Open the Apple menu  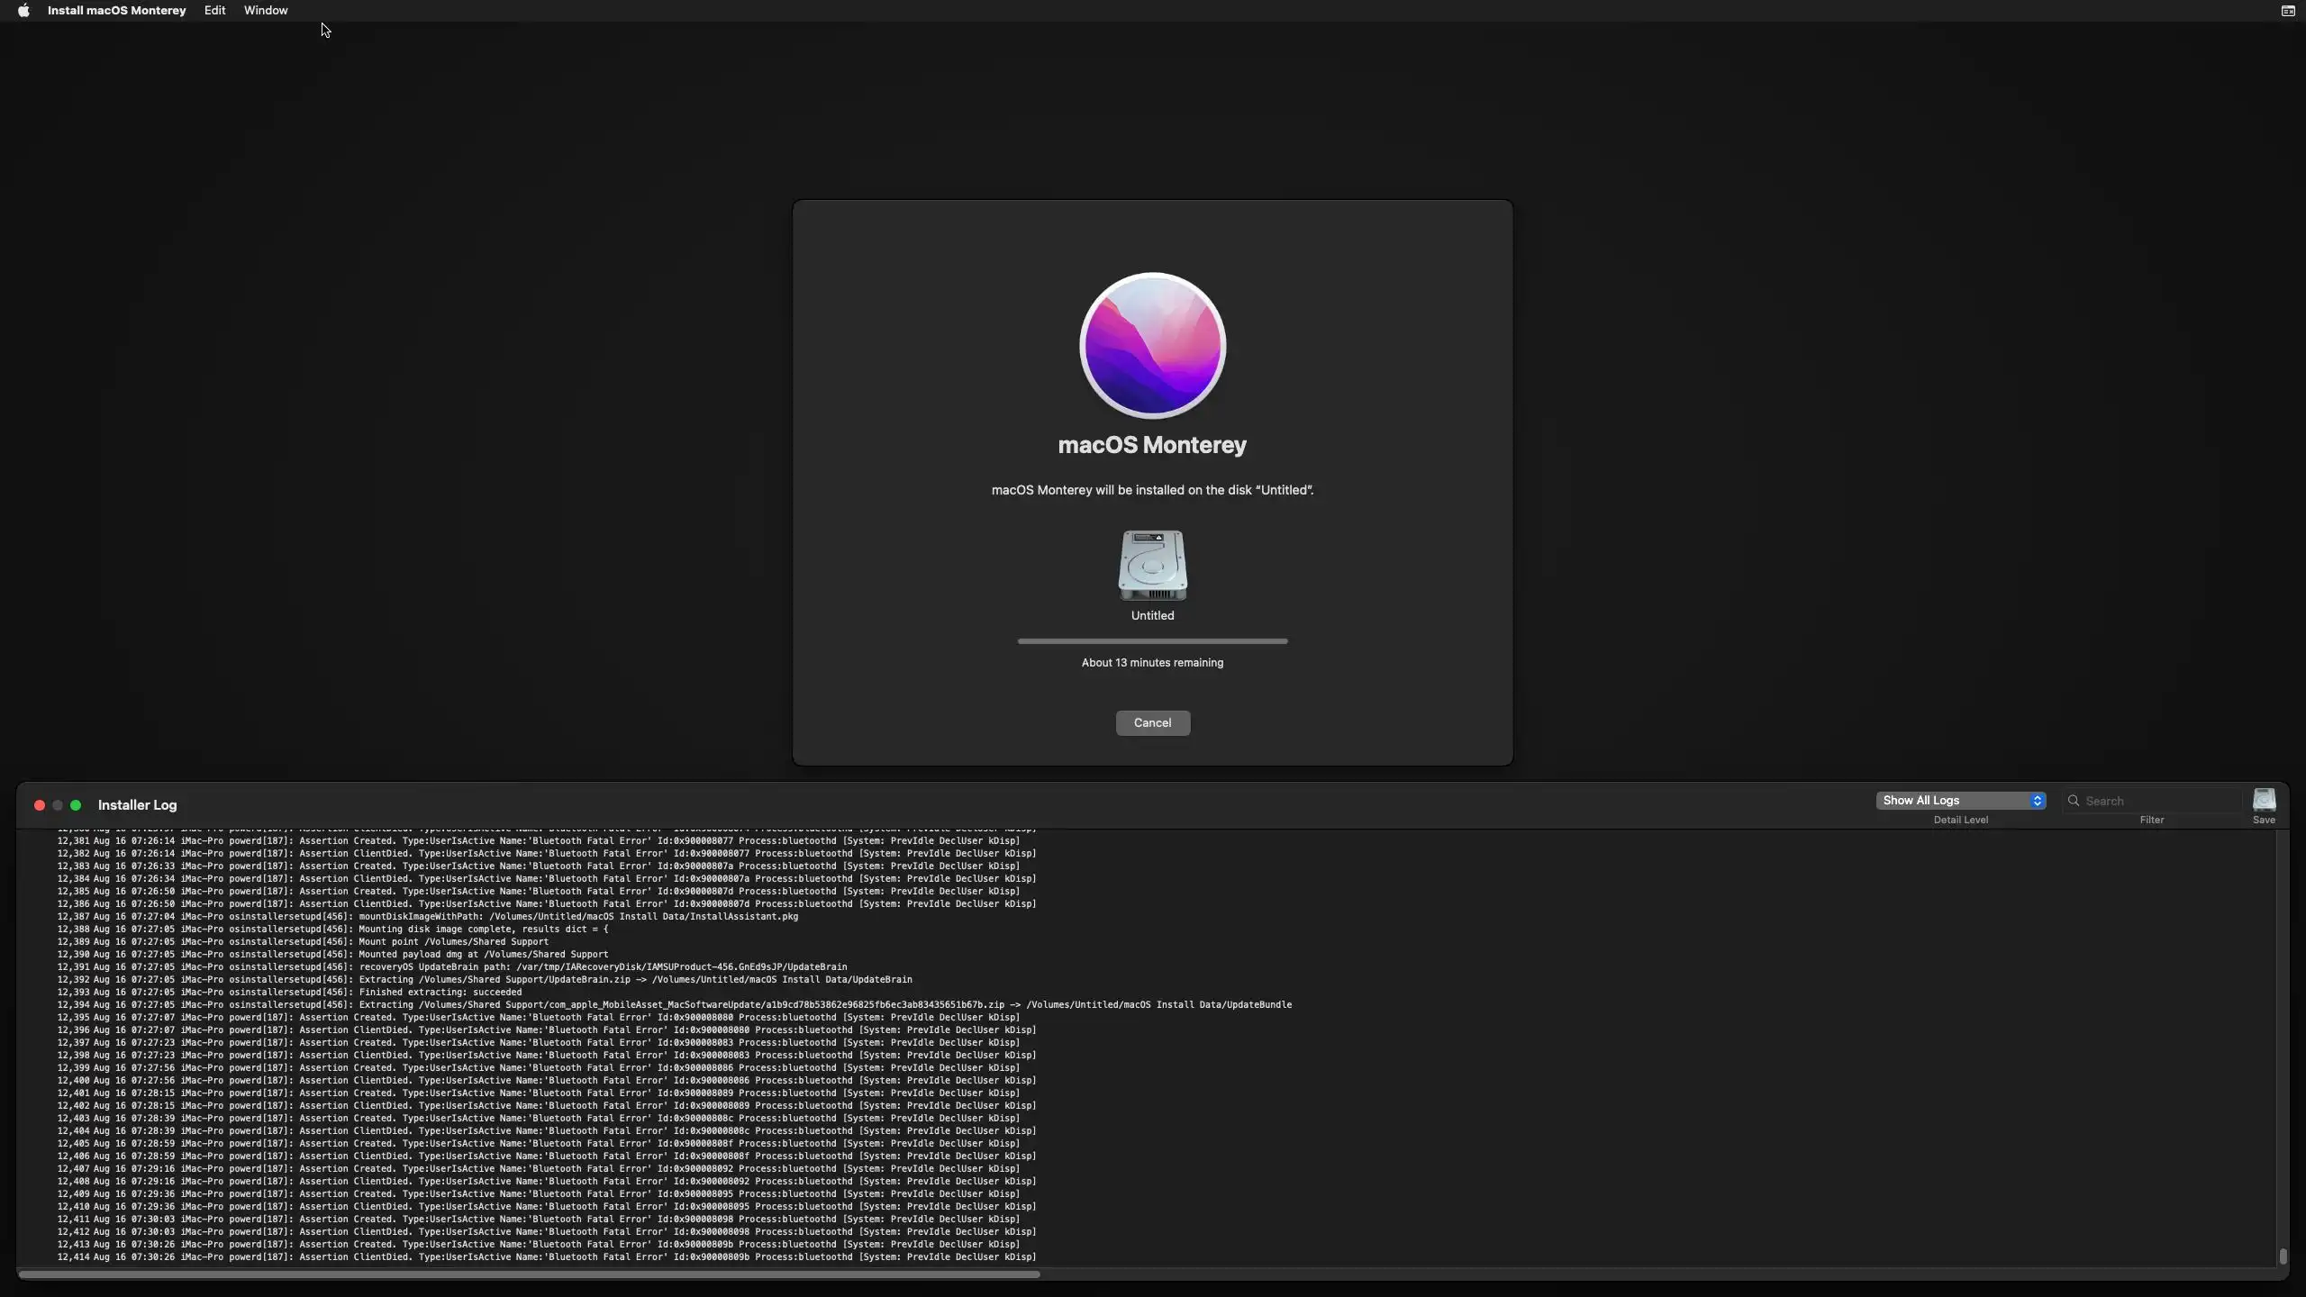point(23,11)
